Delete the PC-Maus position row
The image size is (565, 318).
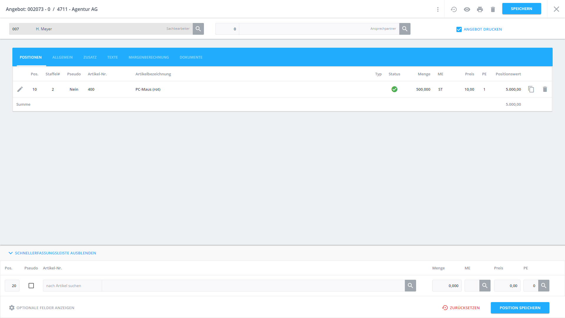pos(545,89)
